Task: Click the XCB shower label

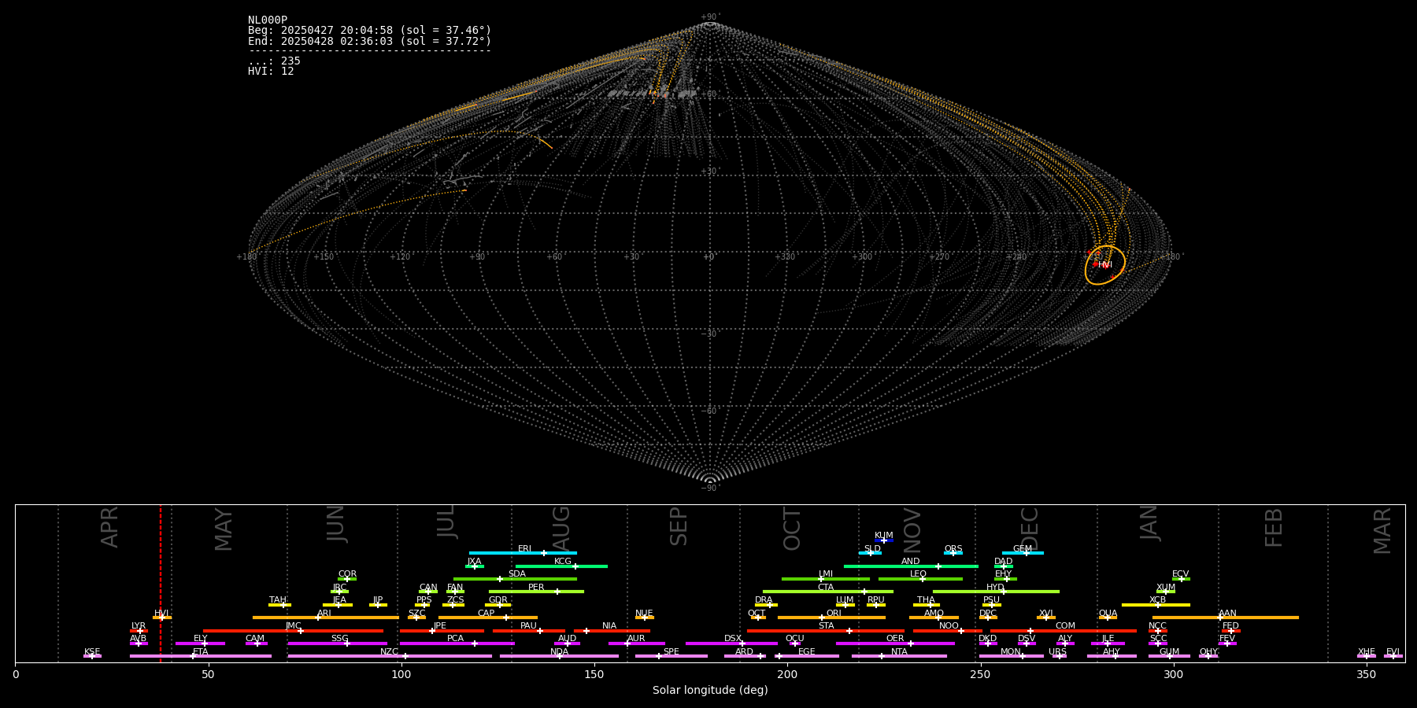Action: coord(1157,600)
